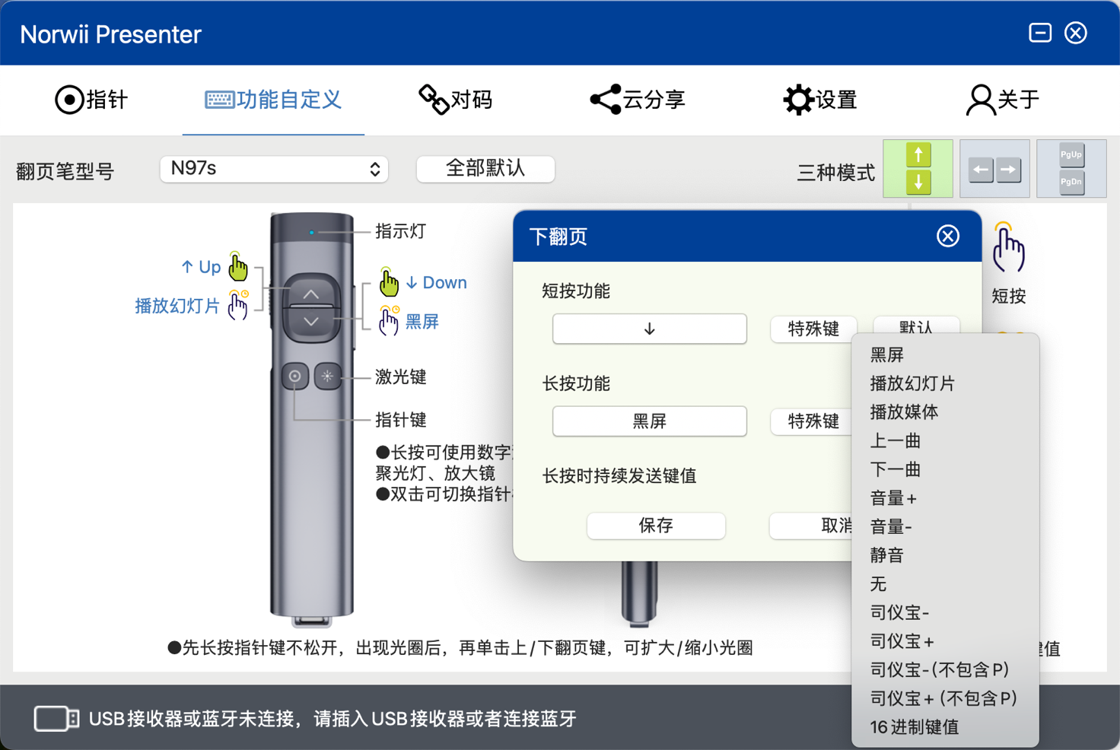
Task: Click the 关于 person icon
Action: pyautogui.click(x=981, y=100)
